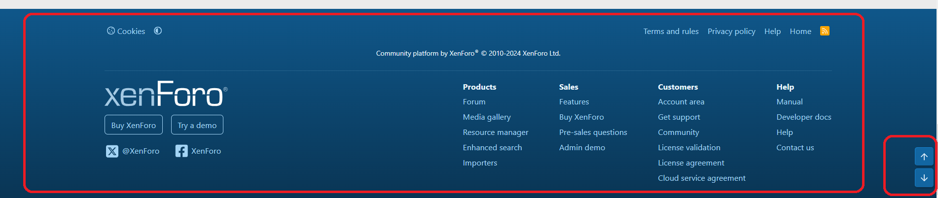The width and height of the screenshot is (938, 198).
Task: Click the Buy XenForo button
Action: click(x=134, y=125)
